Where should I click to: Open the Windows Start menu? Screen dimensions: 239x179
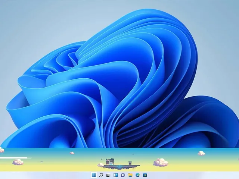(x=94, y=175)
